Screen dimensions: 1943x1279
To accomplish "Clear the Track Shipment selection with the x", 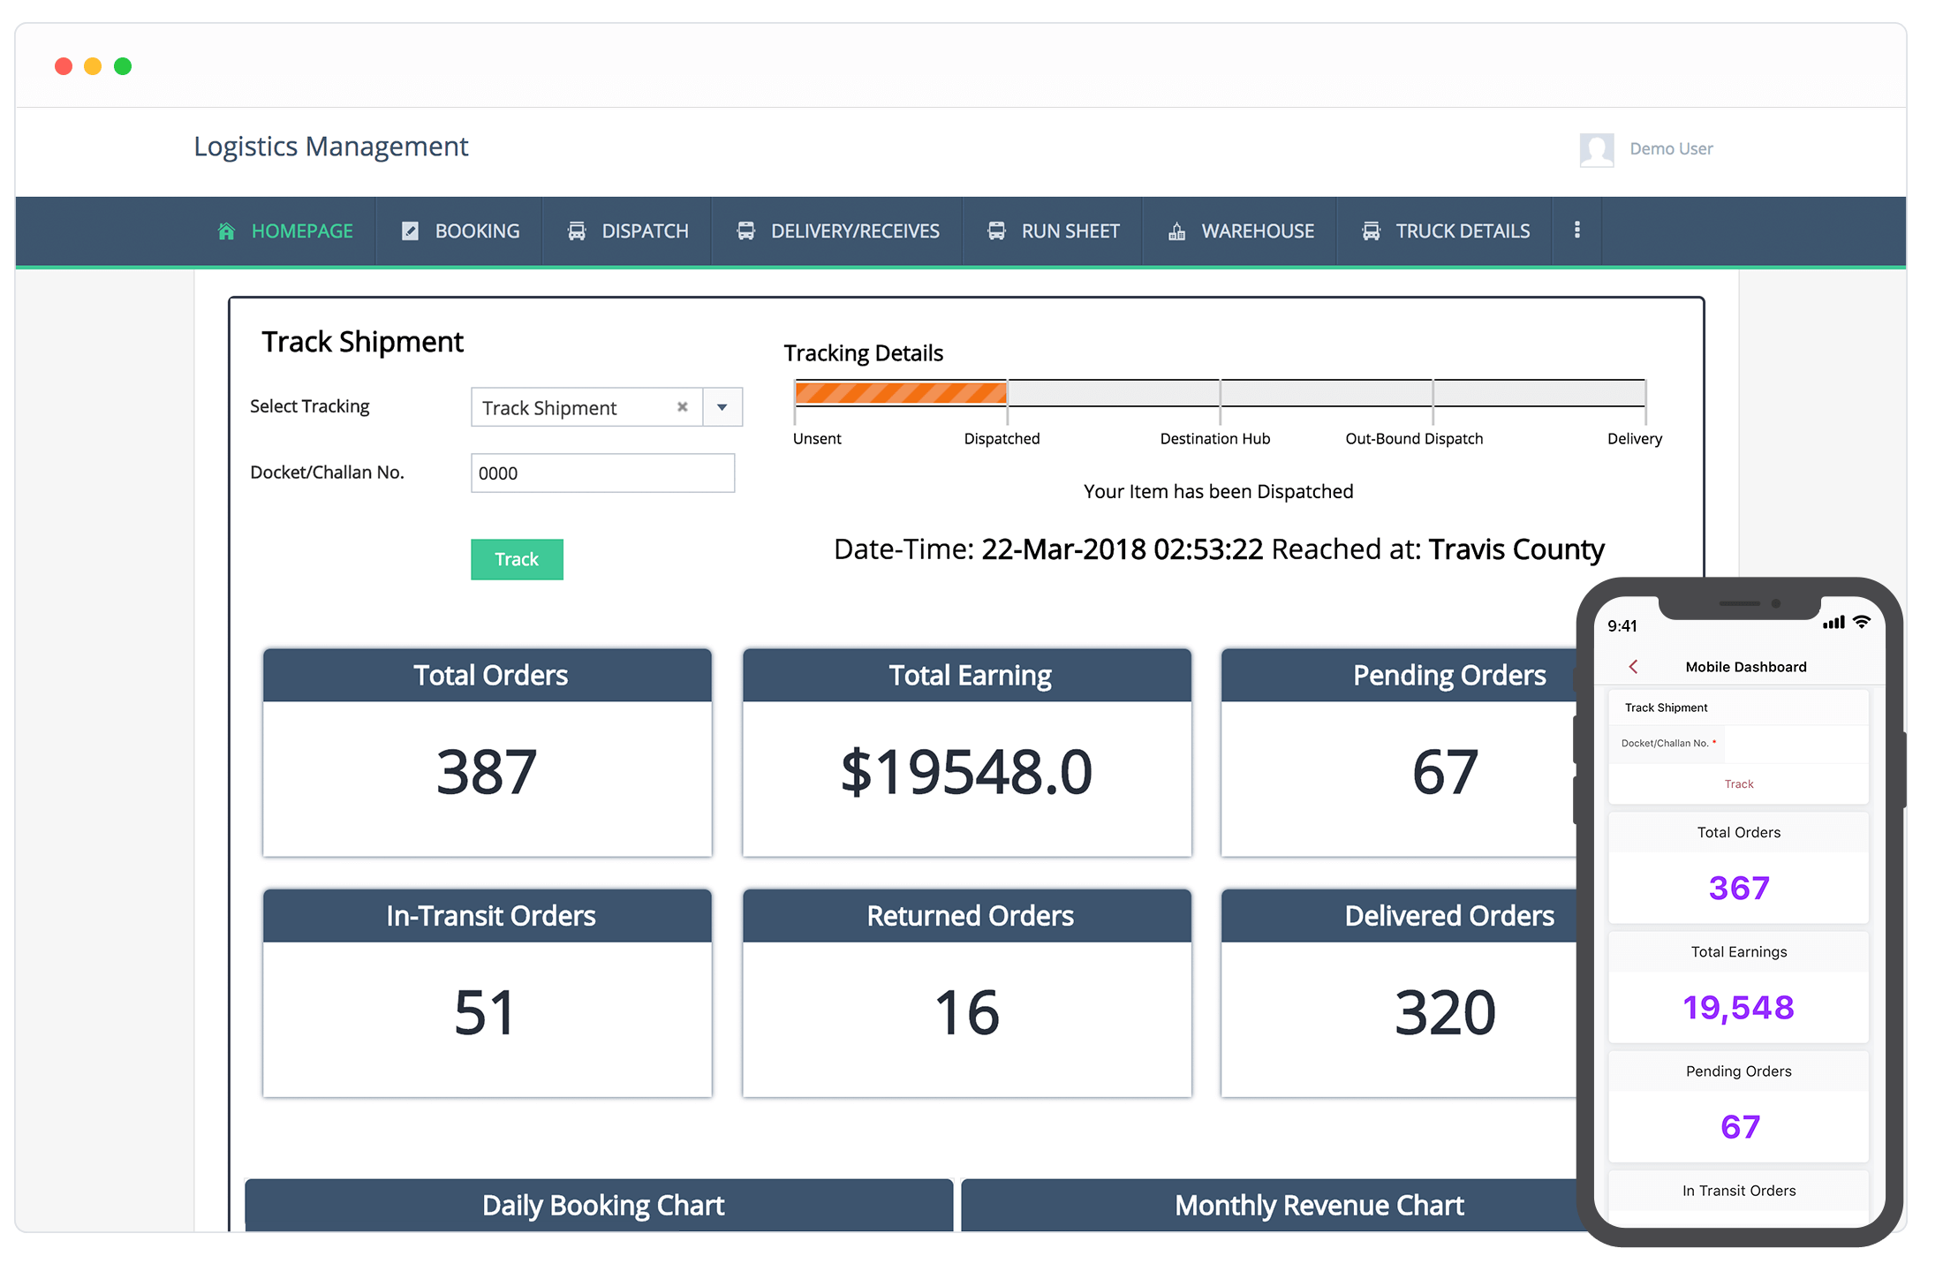I will click(x=682, y=407).
